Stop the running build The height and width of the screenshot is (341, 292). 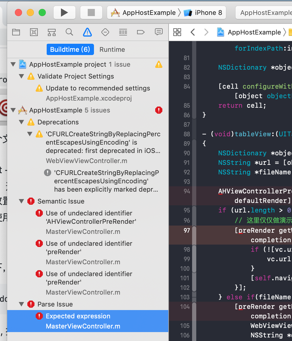91,12
